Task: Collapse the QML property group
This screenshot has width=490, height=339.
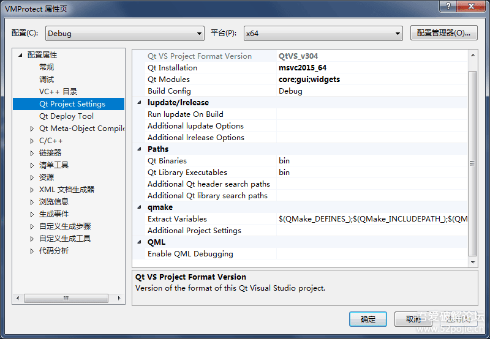Action: click(x=140, y=242)
